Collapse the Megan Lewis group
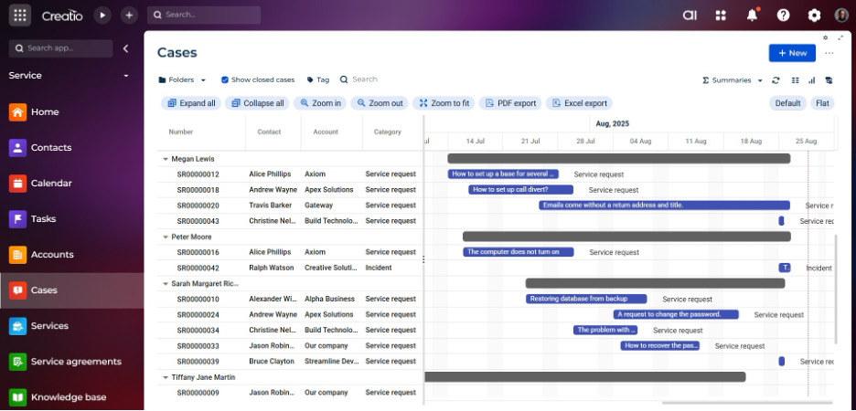 166,159
